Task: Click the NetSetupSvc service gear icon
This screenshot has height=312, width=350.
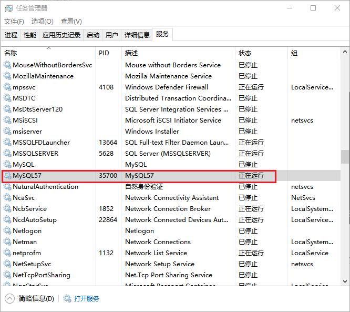Action: pos(7,264)
